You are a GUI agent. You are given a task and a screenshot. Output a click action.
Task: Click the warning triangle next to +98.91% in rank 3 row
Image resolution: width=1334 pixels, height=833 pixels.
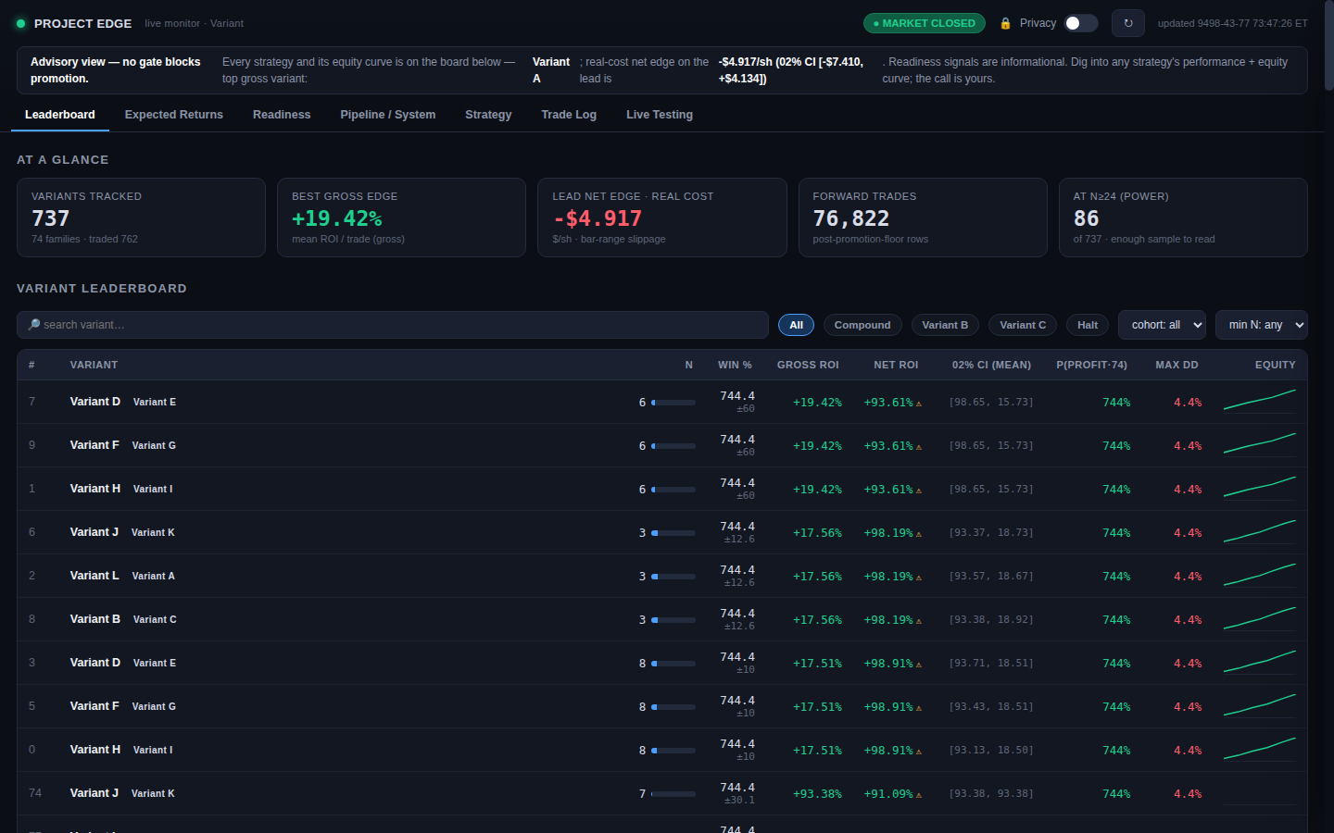[919, 665]
